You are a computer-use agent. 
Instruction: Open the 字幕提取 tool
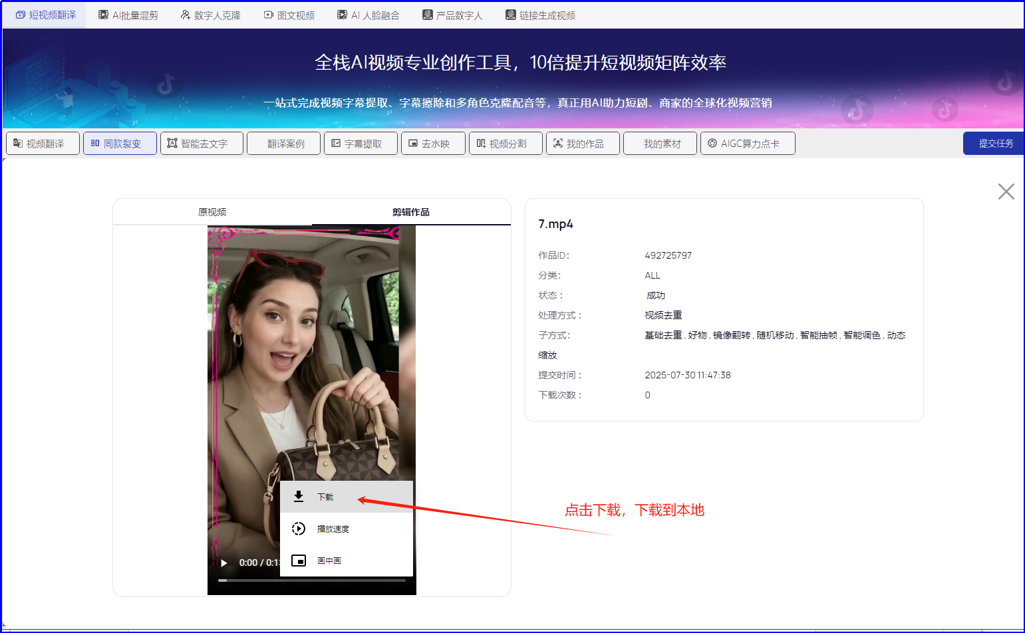[x=361, y=144]
